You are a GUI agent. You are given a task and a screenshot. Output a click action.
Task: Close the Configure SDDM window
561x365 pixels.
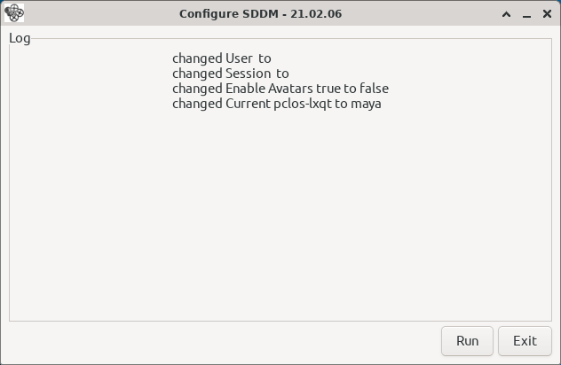(547, 14)
